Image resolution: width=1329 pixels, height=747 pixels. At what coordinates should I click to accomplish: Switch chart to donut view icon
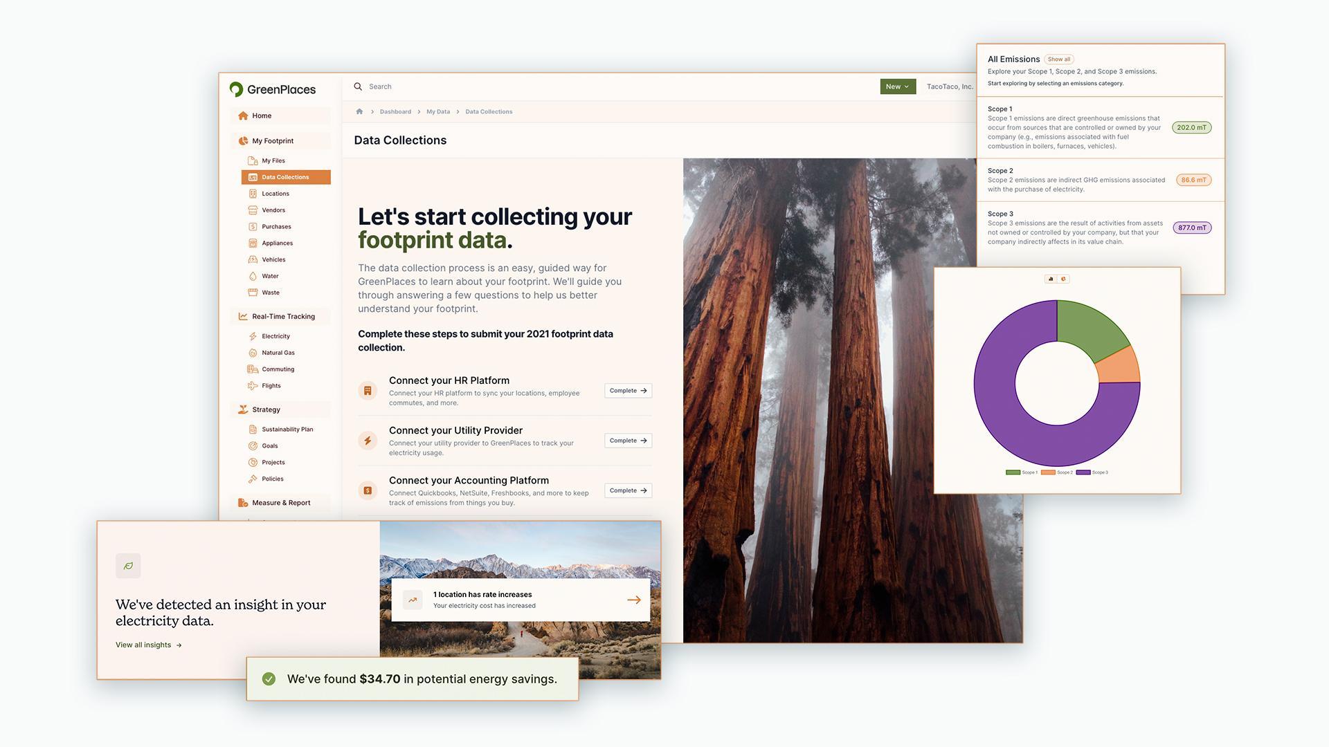tap(1064, 279)
